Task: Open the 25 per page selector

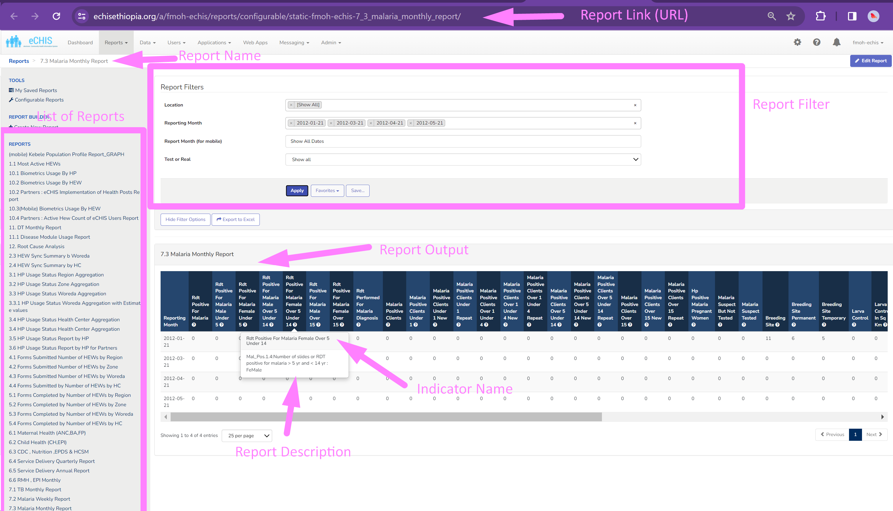Action: pos(246,435)
